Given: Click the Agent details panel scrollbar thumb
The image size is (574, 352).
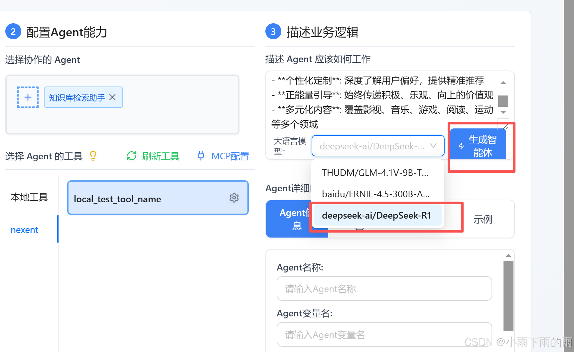Looking at the screenshot, I should 508,296.
